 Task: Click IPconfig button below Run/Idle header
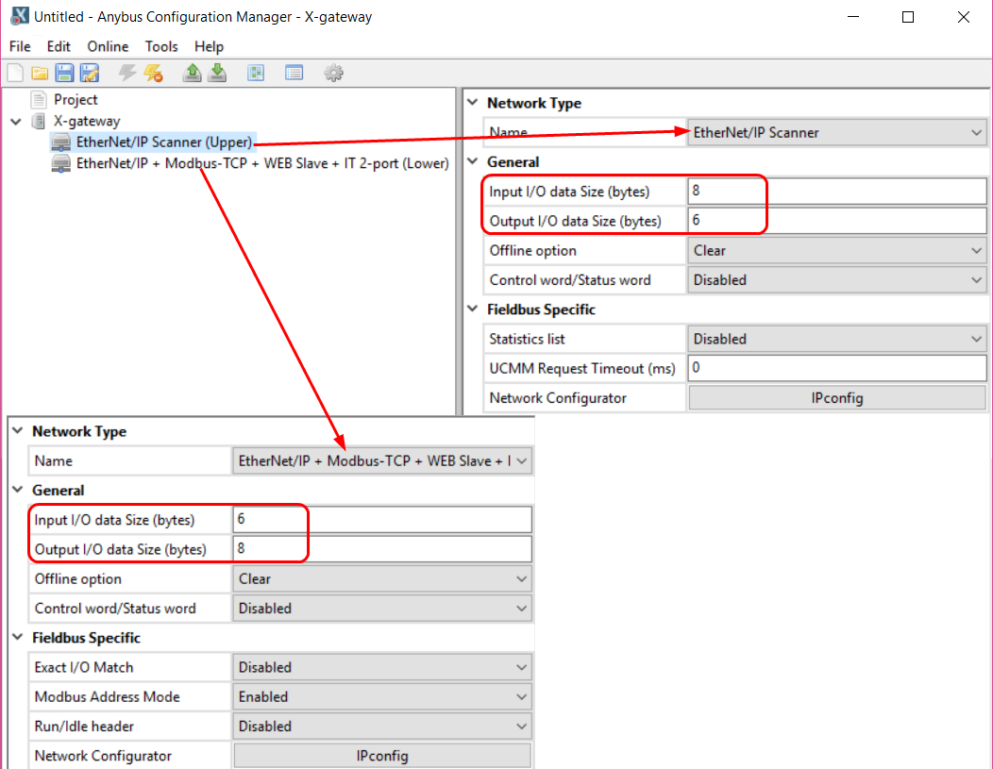tap(381, 756)
